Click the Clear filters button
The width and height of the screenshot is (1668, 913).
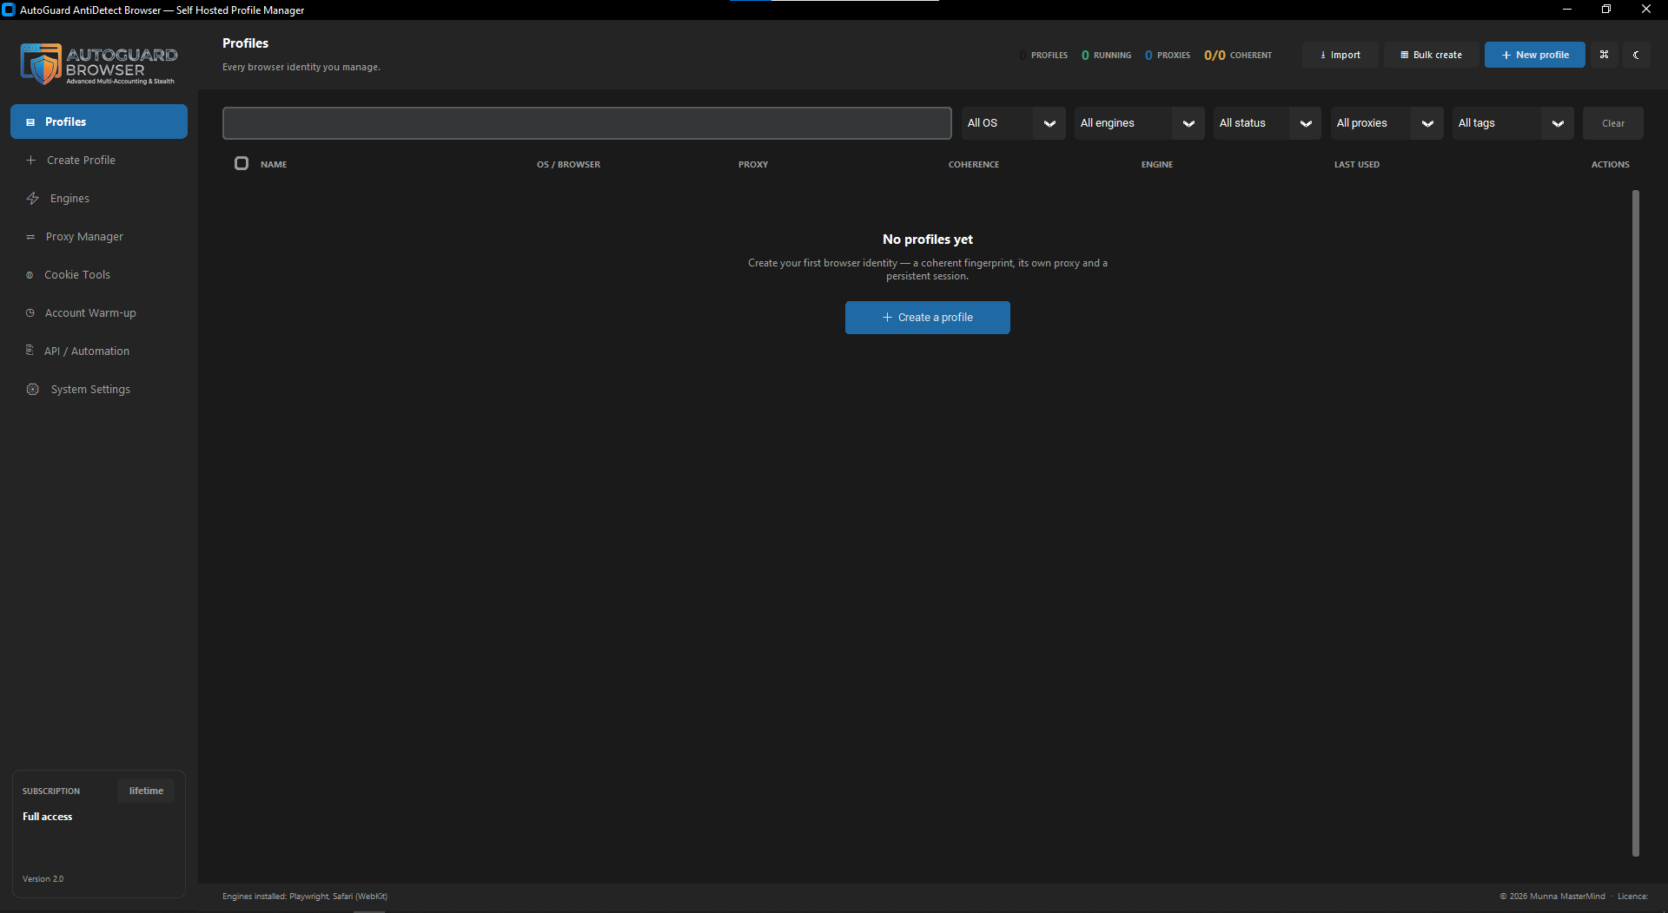click(x=1612, y=123)
